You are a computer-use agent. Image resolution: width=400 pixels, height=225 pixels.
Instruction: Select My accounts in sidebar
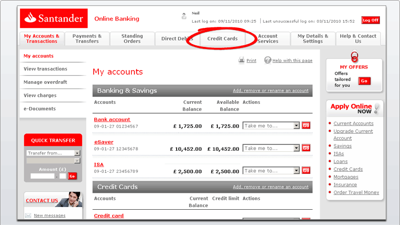[x=39, y=56]
